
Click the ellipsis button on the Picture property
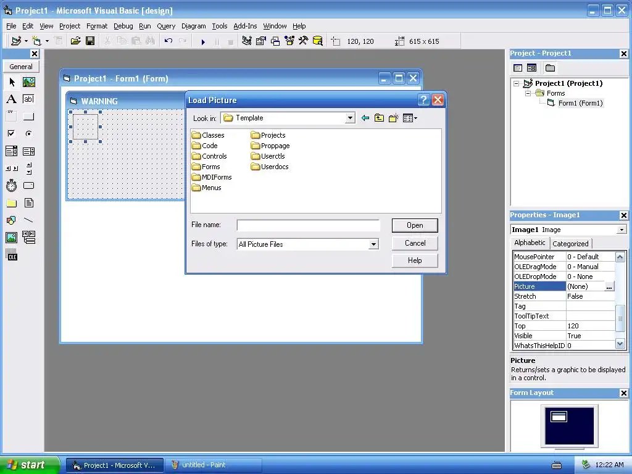pyautogui.click(x=609, y=286)
